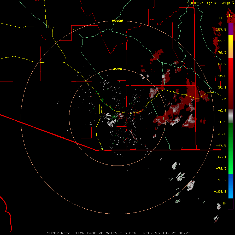Click the 107.8 velocity scale value
The width and height of the screenshot is (235, 235).
[221, 29]
